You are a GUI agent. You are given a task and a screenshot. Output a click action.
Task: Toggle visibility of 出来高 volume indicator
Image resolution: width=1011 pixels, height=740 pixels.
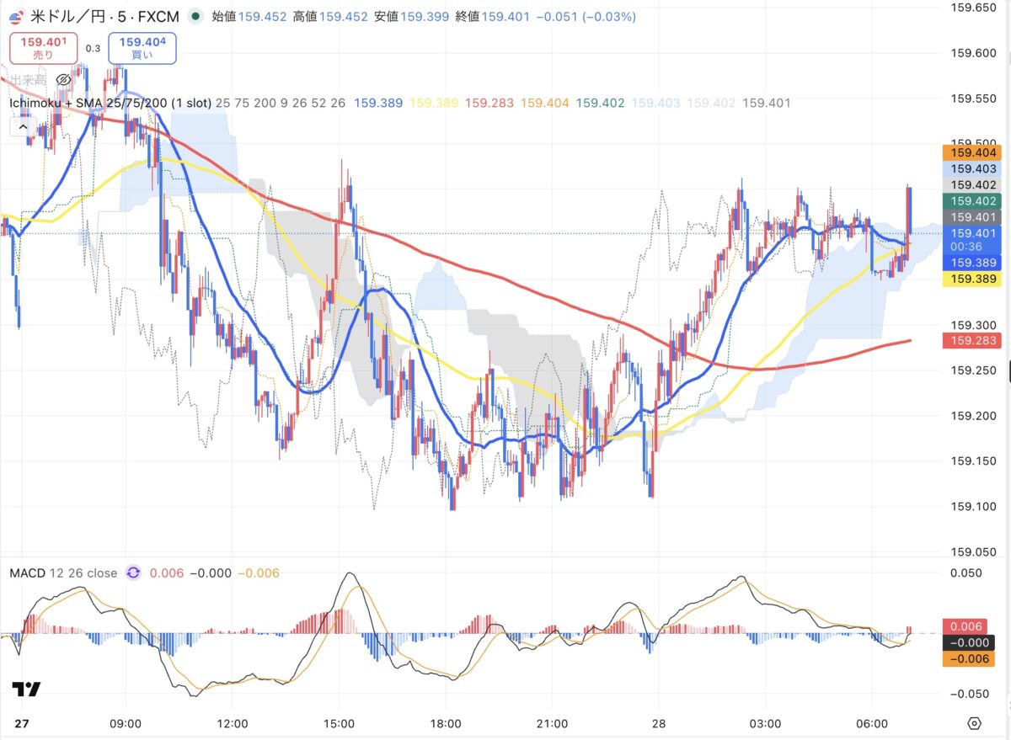[63, 80]
